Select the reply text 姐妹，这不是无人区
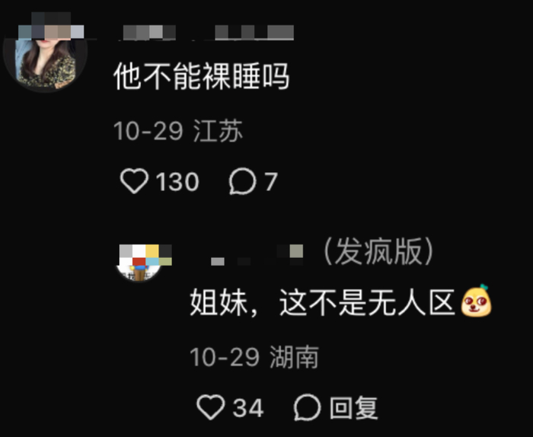Image resolution: width=533 pixels, height=437 pixels. [x=322, y=302]
